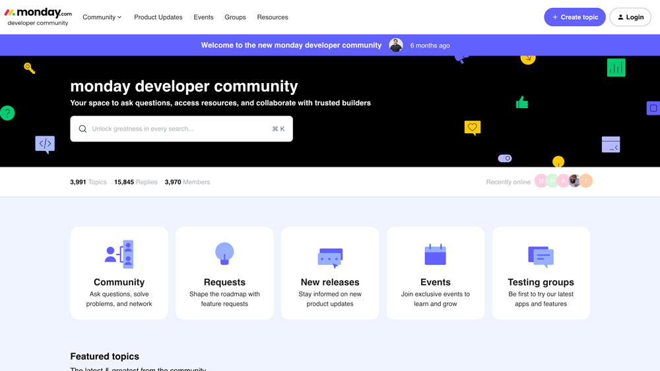
Task: Open the Community card title
Action: coord(119,282)
